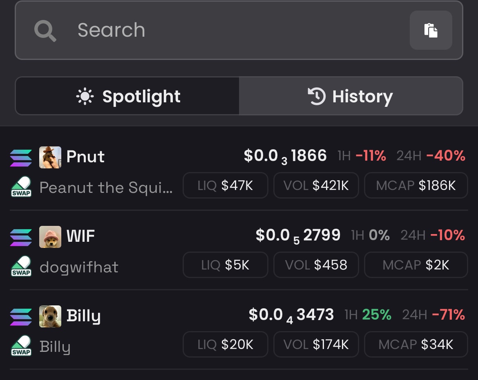Select the Pnut LIQ $47K badge
This screenshot has height=380, width=478.
pos(225,185)
